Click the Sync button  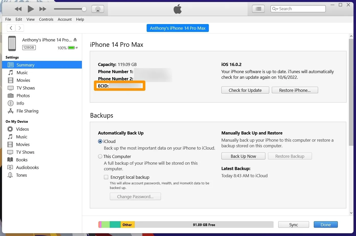tap(294, 224)
